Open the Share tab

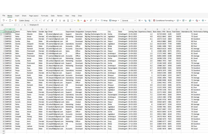click(x=24, y=16)
